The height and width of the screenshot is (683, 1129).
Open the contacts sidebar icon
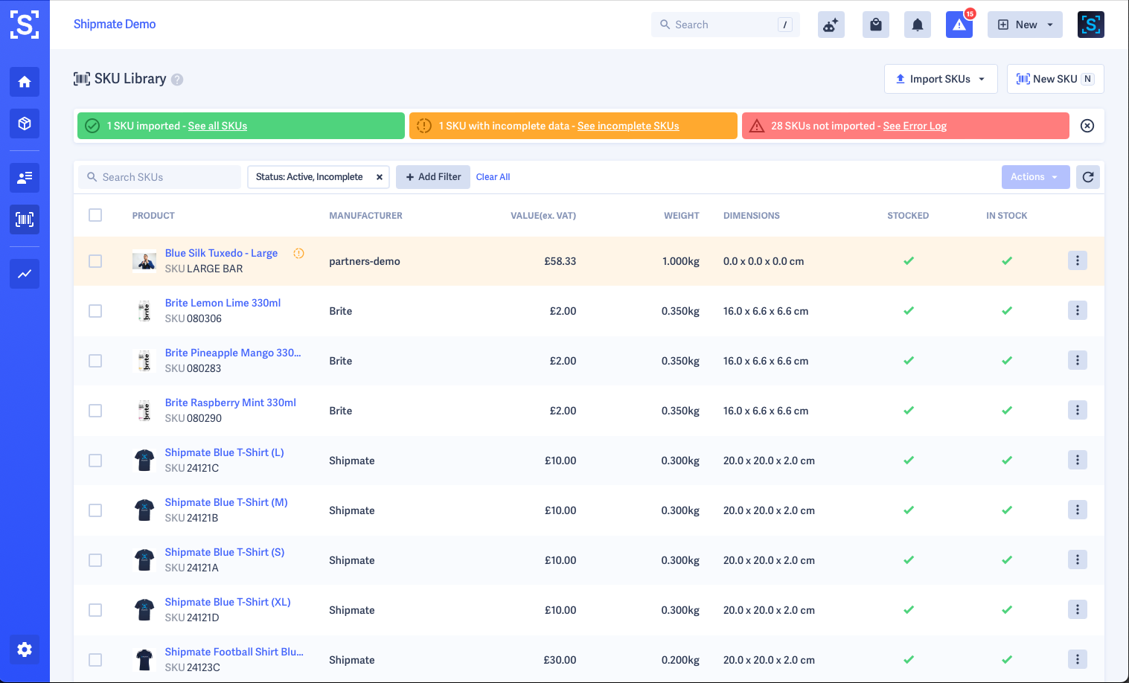tap(25, 178)
